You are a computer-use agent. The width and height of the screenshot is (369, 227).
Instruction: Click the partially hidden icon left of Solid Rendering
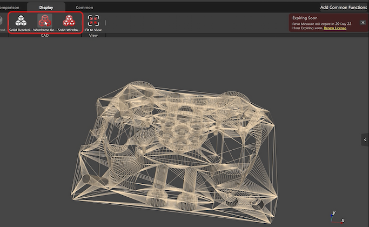point(2,23)
